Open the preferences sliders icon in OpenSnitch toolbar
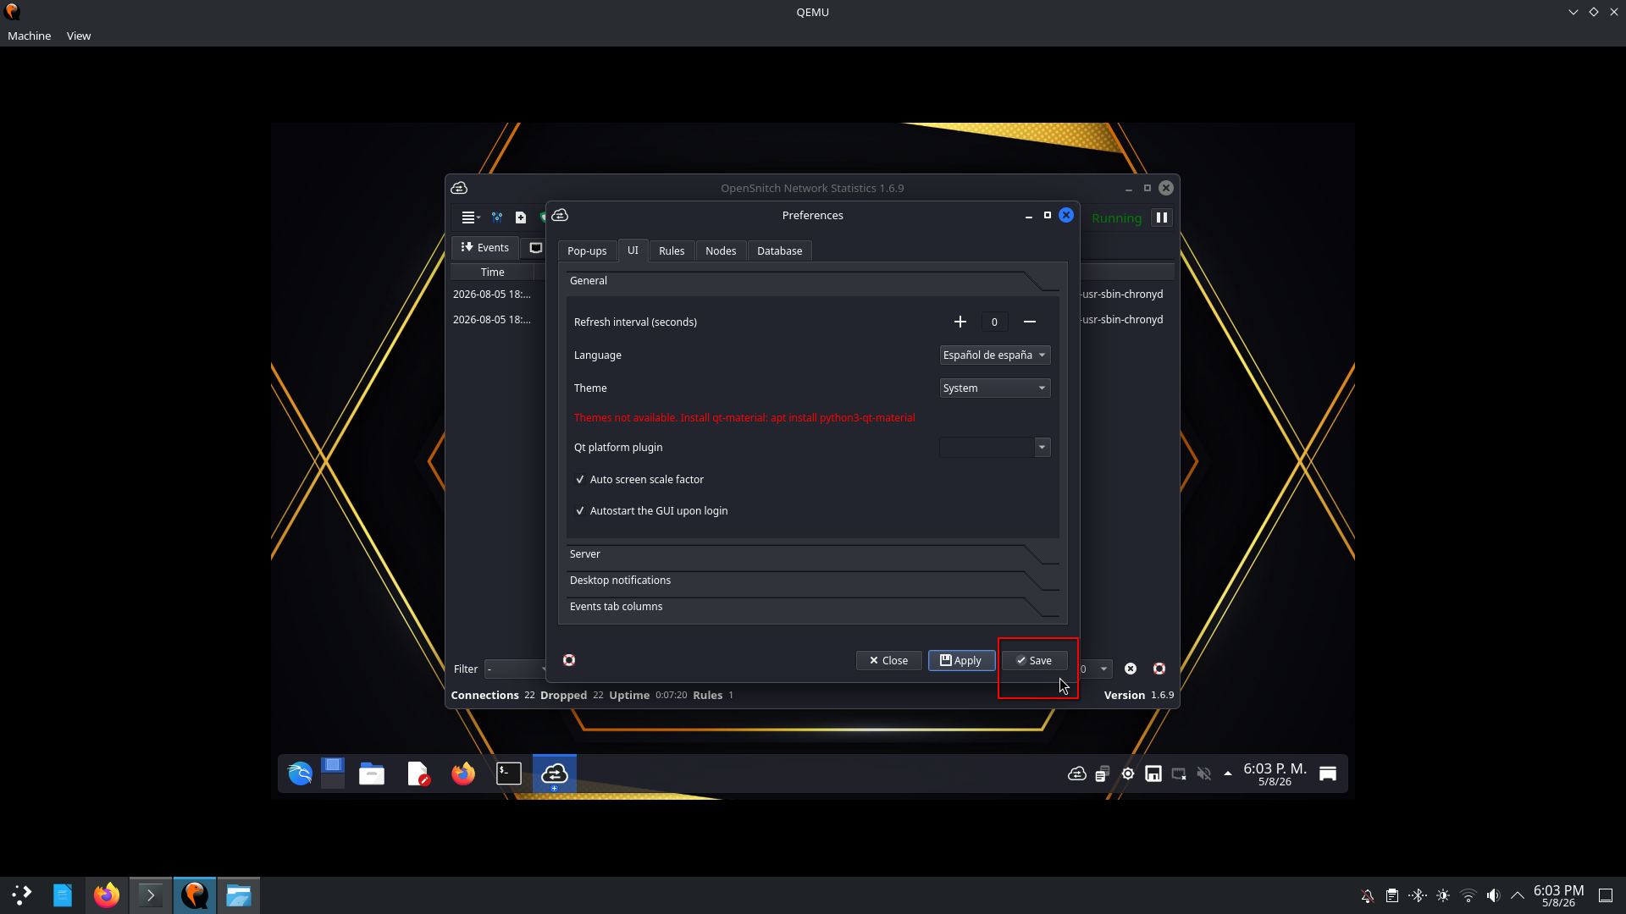The image size is (1626, 914). pyautogui.click(x=497, y=217)
